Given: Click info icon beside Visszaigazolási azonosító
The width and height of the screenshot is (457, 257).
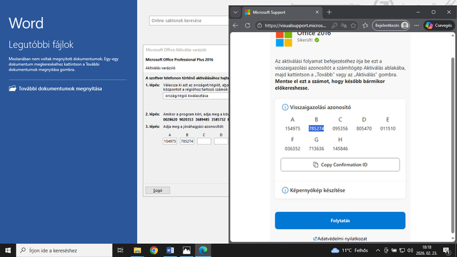Looking at the screenshot, I should click(285, 108).
